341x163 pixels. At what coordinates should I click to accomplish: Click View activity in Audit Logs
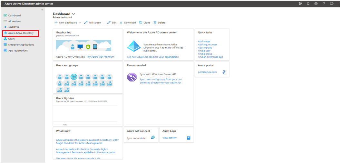tap(170, 138)
